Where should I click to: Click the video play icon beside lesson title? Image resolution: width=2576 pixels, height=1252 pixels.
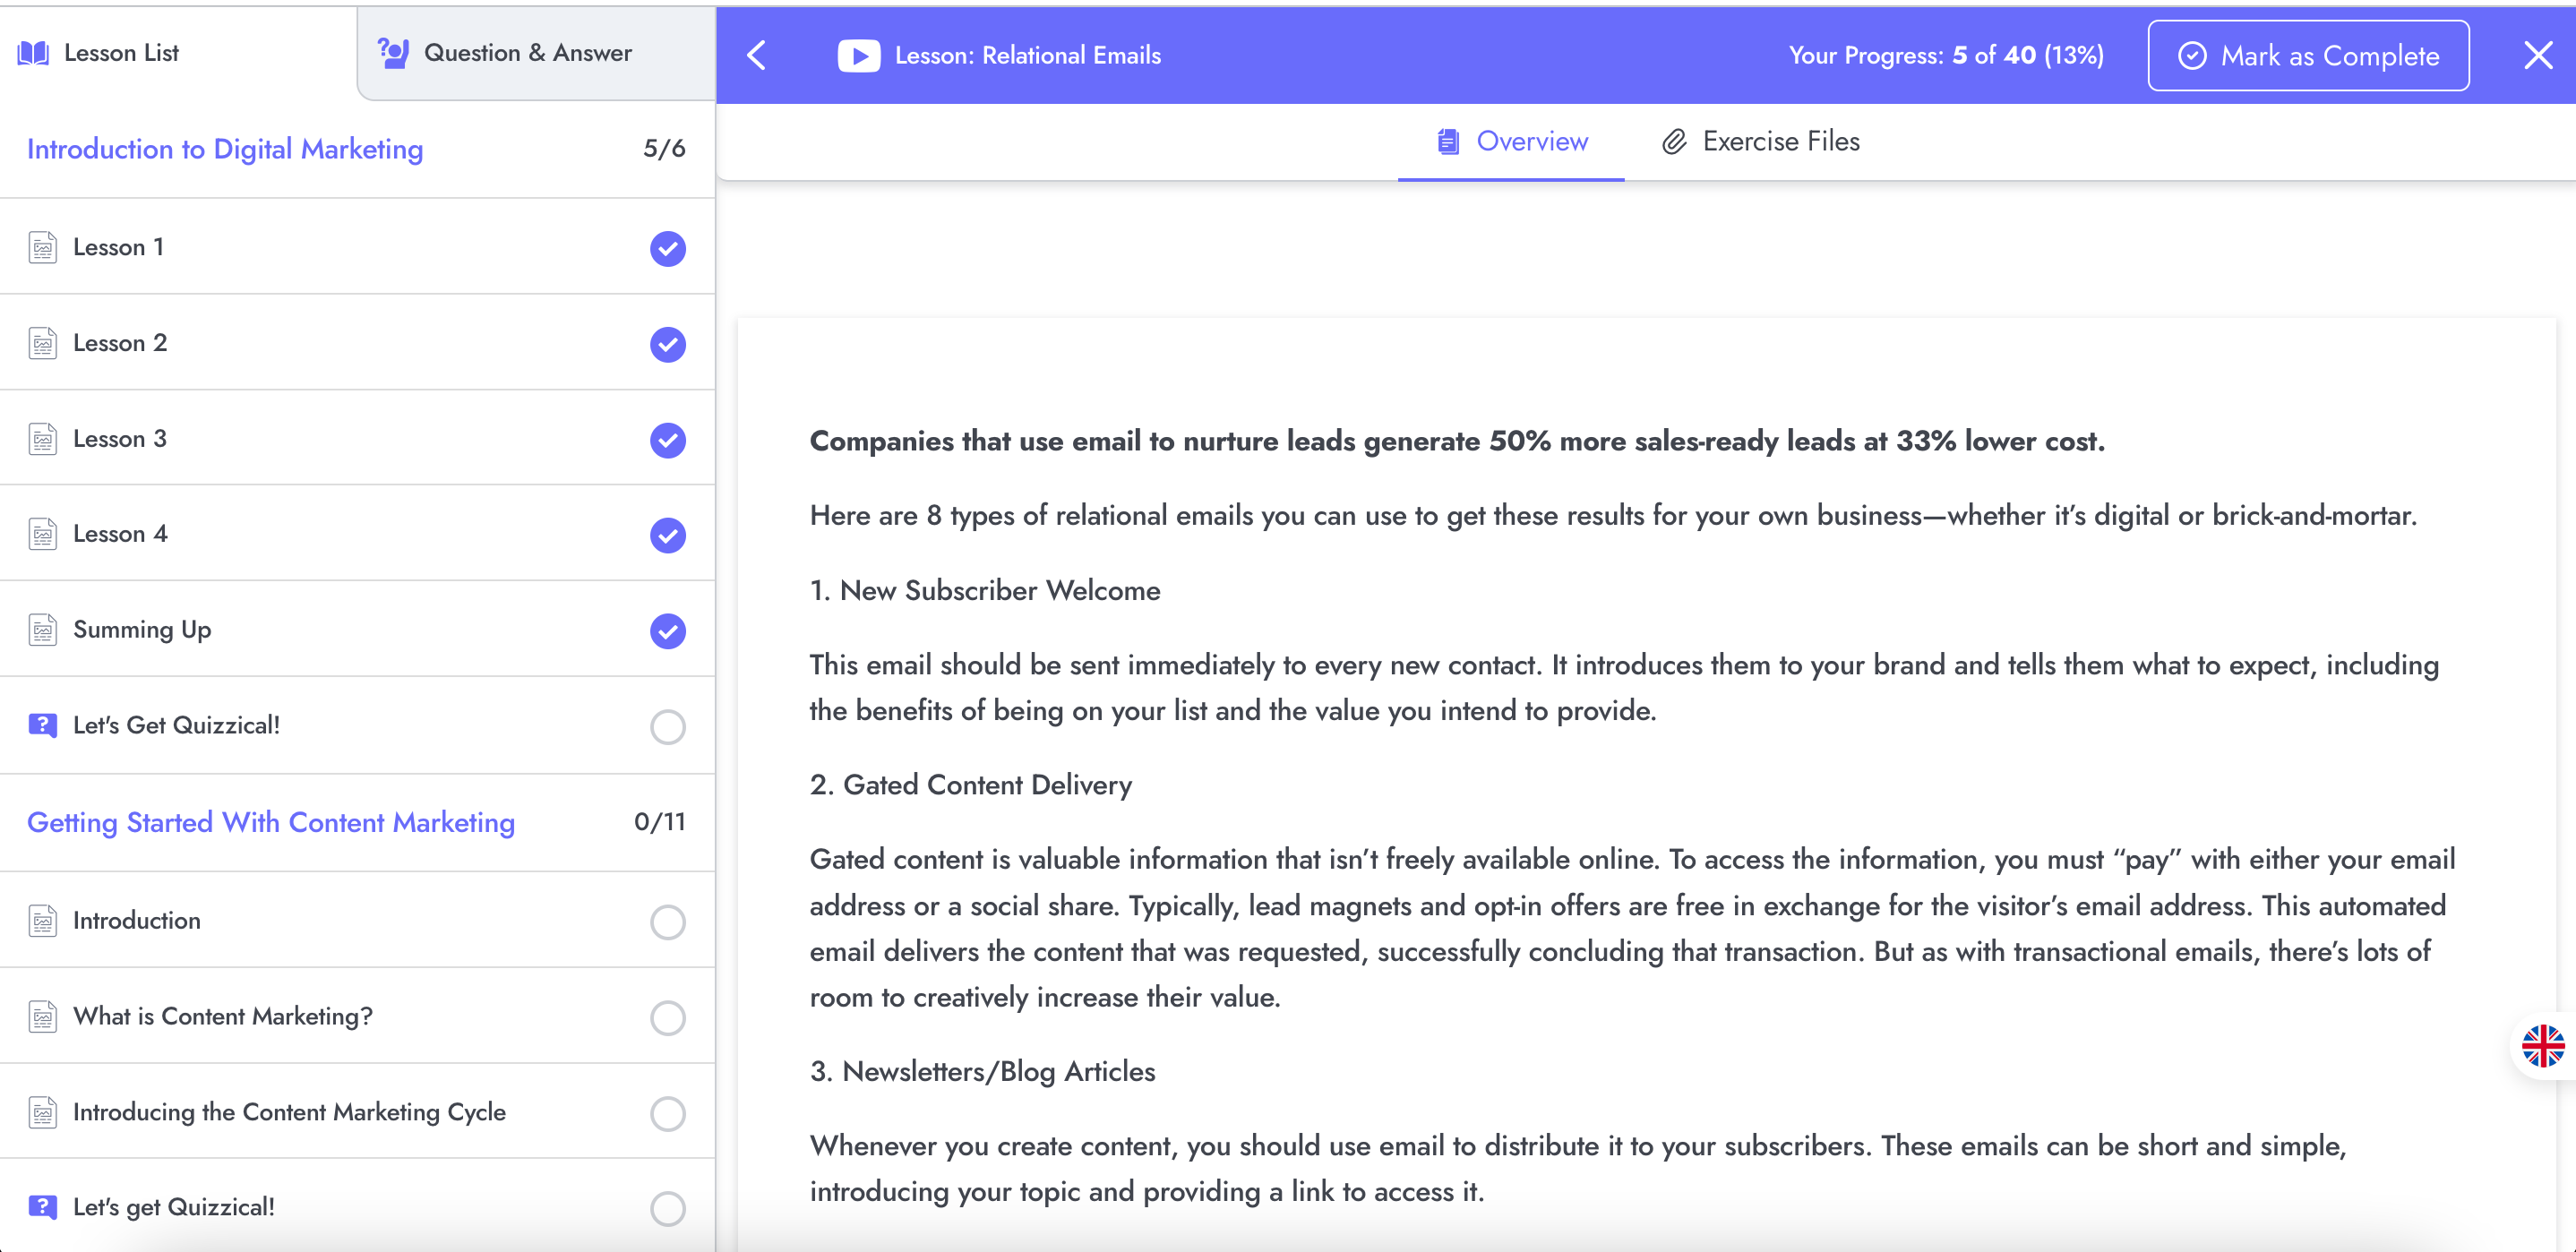(859, 56)
